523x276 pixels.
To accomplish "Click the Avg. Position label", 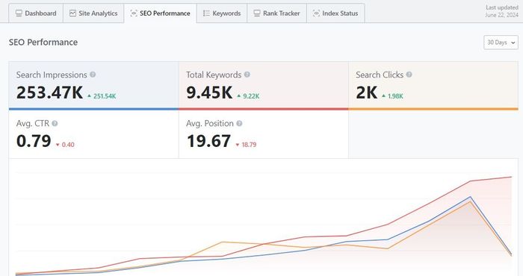I will [210, 124].
